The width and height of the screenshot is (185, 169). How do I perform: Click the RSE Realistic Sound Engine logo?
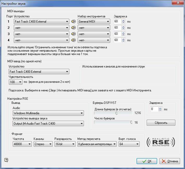point(161,142)
